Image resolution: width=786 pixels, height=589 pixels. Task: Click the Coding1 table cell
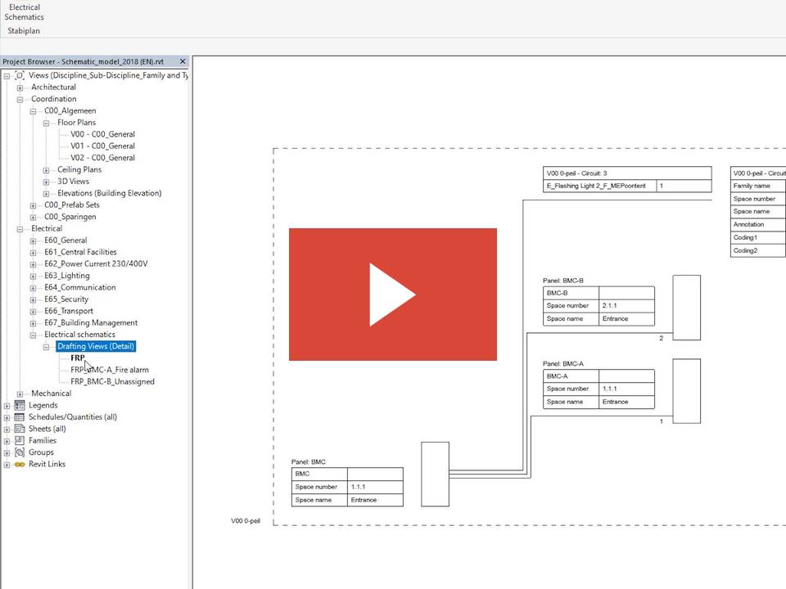point(758,237)
